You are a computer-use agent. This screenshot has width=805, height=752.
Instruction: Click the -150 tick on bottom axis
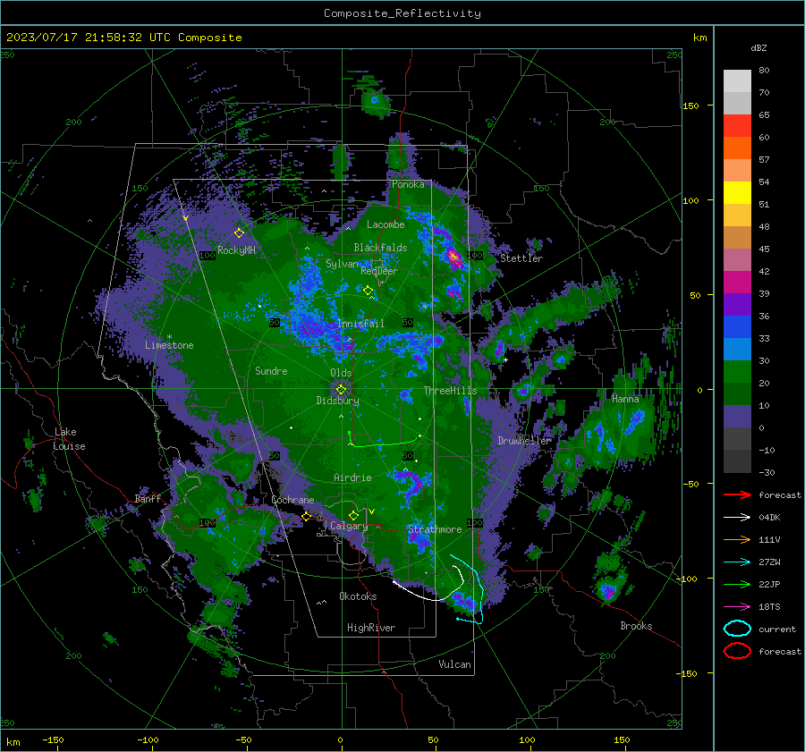53,739
